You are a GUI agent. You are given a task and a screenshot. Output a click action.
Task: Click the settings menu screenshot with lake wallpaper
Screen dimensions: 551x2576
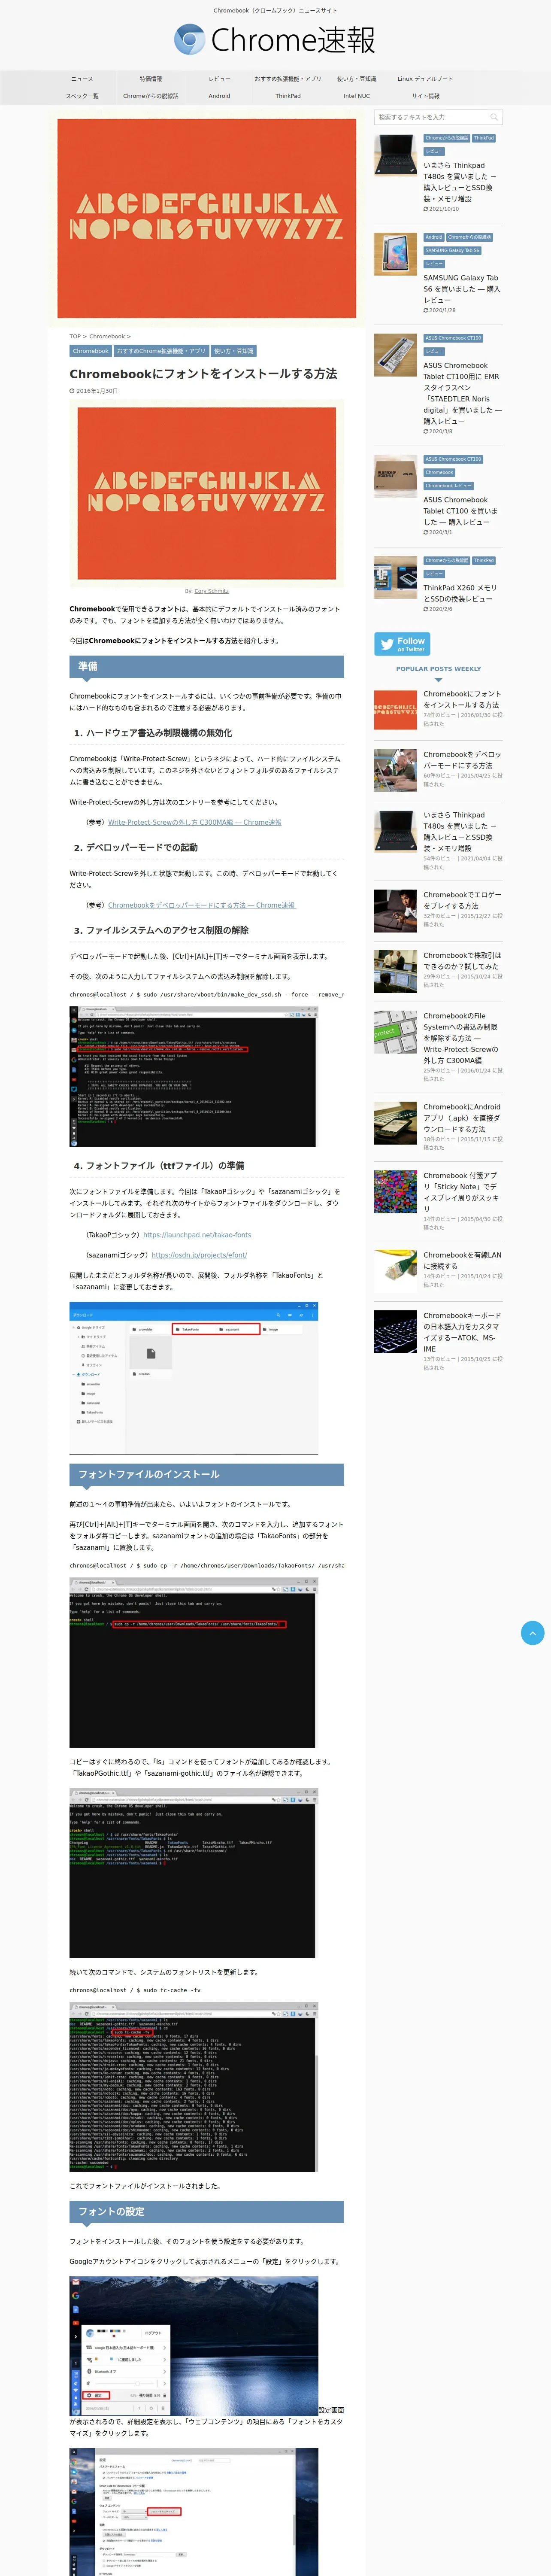193,2346
